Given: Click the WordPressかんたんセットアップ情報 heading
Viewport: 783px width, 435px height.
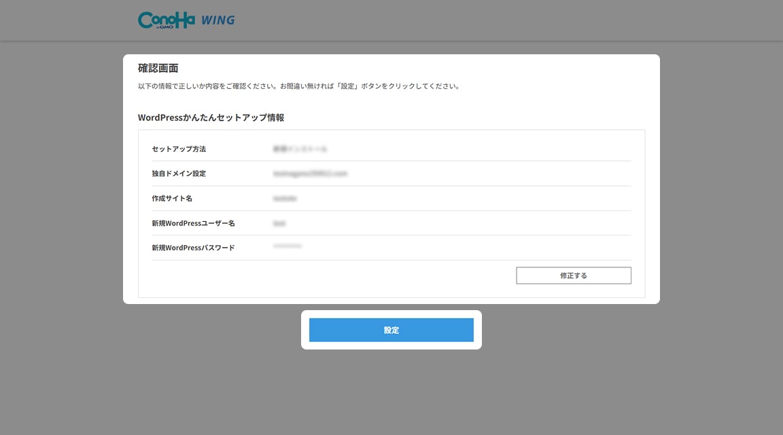Looking at the screenshot, I should pos(211,117).
